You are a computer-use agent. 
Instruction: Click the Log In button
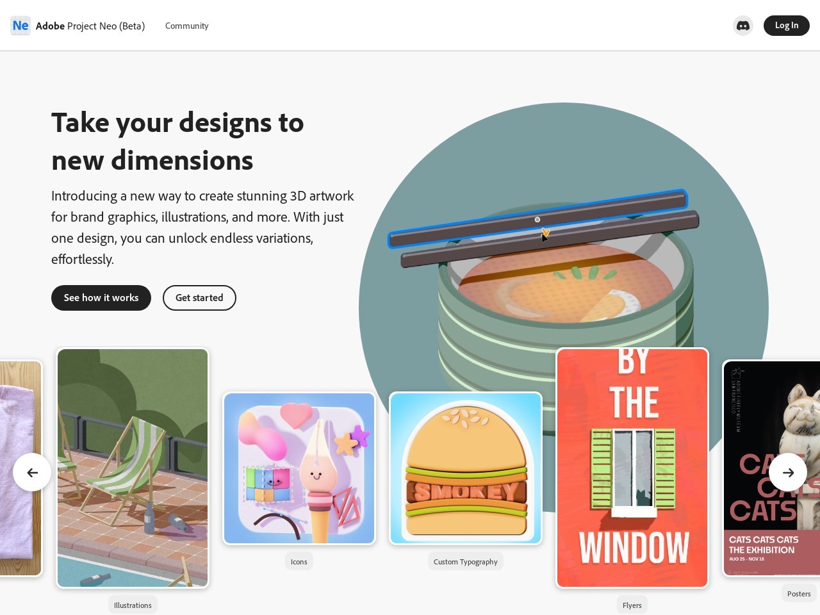click(x=787, y=26)
